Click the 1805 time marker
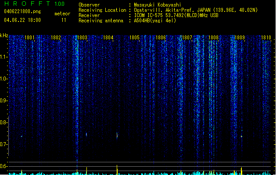The width and height of the screenshot is (276, 175). pos(134,38)
